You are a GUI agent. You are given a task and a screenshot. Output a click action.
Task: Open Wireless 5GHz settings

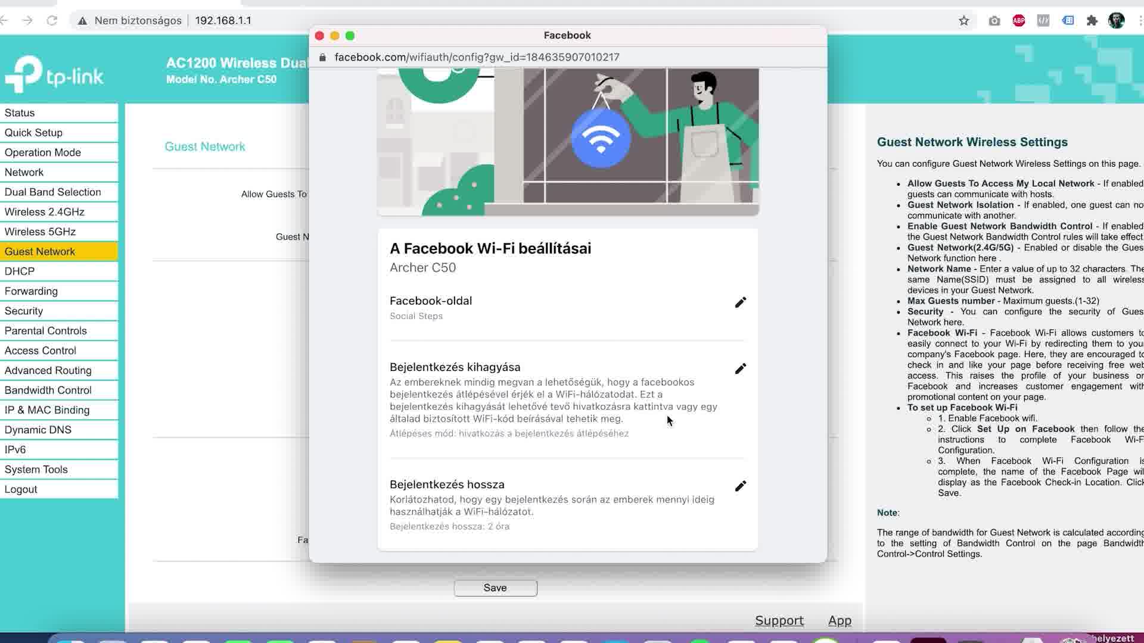(59, 232)
